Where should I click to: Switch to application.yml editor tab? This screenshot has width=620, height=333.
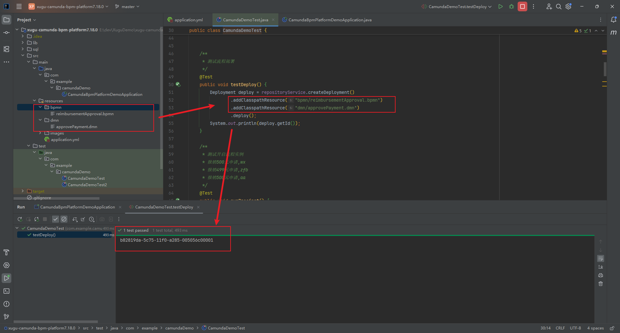188,20
